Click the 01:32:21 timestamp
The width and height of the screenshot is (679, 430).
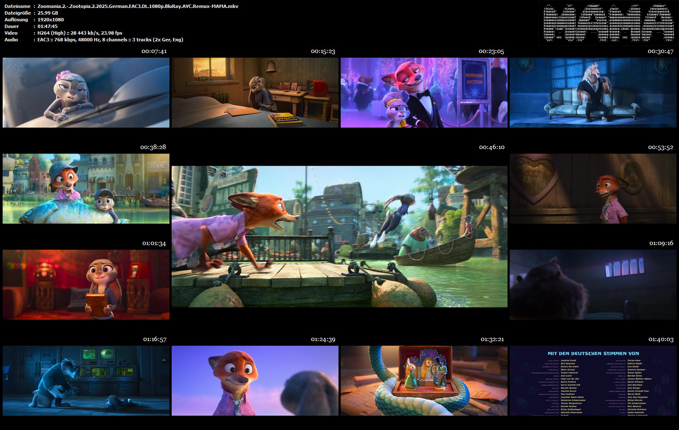point(492,339)
